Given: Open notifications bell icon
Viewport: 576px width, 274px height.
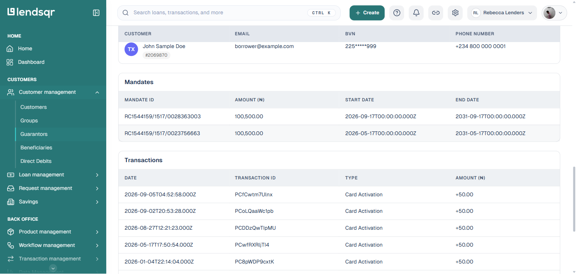Looking at the screenshot, I should click(416, 13).
